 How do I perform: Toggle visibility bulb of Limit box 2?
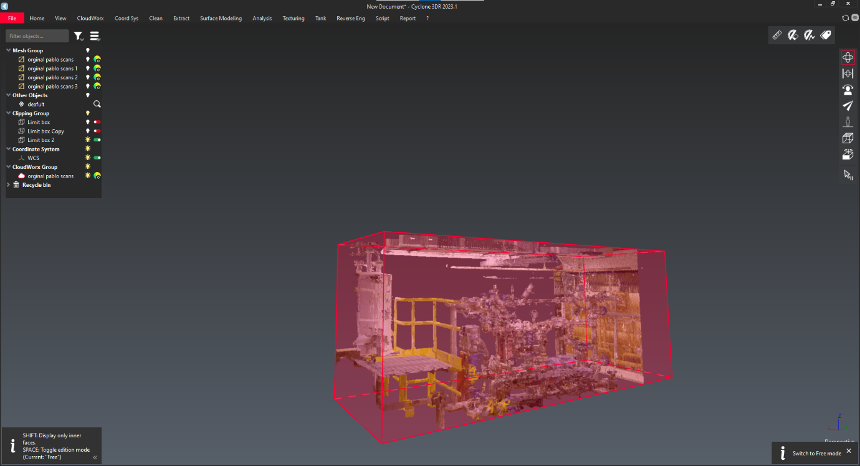point(88,140)
